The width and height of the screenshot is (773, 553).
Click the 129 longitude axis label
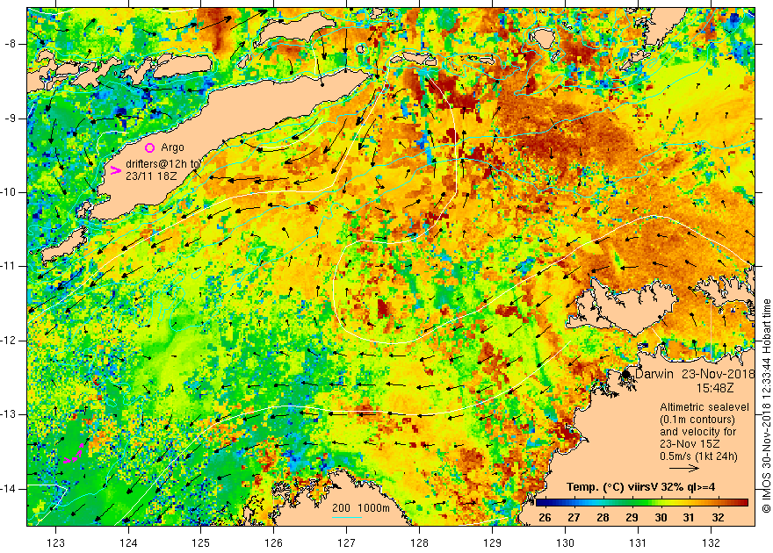click(493, 543)
